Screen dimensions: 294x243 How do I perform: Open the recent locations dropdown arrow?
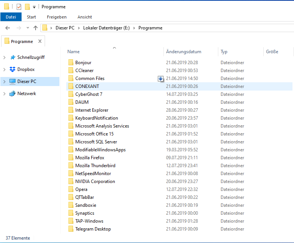(x=28, y=28)
